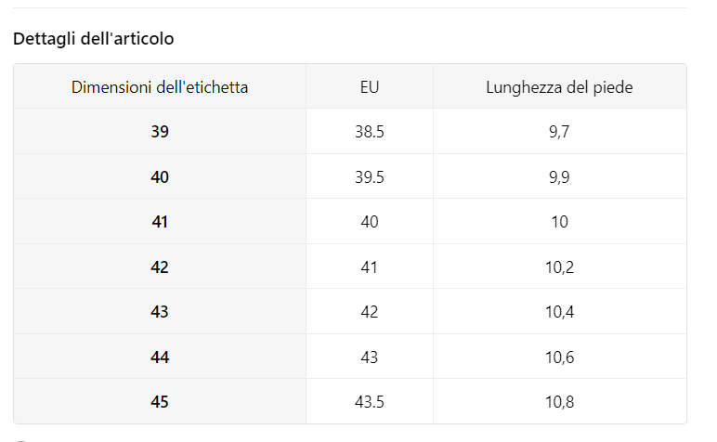Select the Dimensioni dell'etichetta column header
717x442 pixels.
160,87
